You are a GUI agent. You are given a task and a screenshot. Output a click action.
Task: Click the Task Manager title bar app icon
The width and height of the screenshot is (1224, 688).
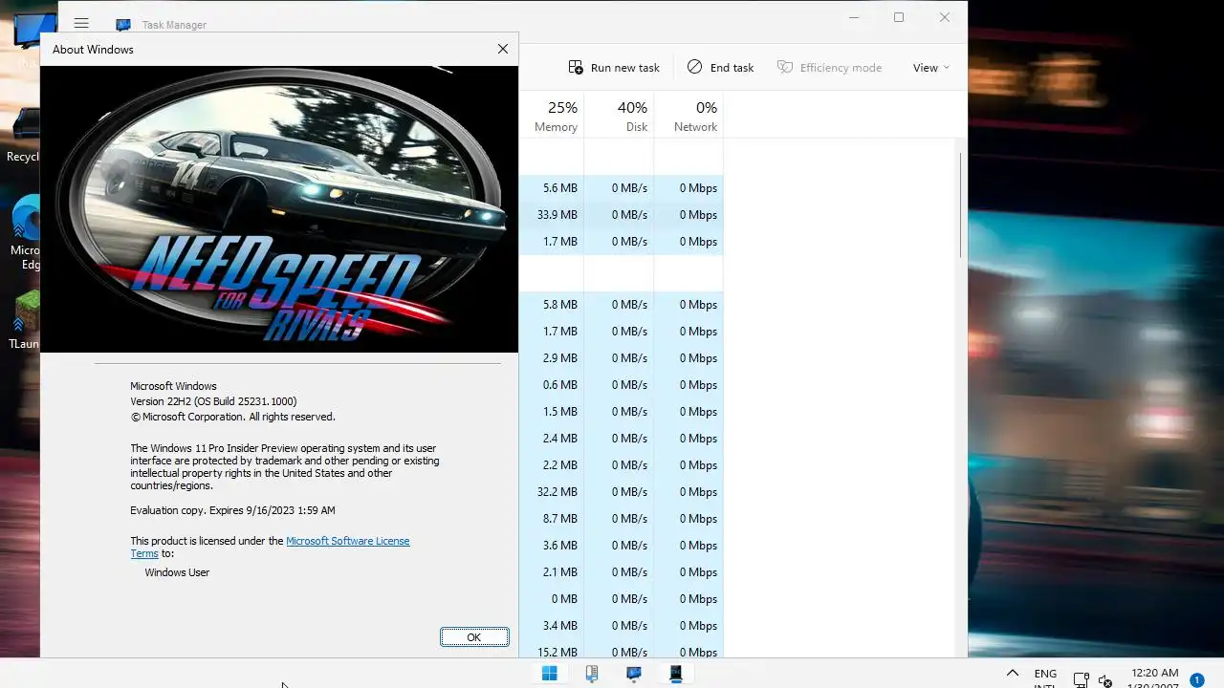pos(123,25)
